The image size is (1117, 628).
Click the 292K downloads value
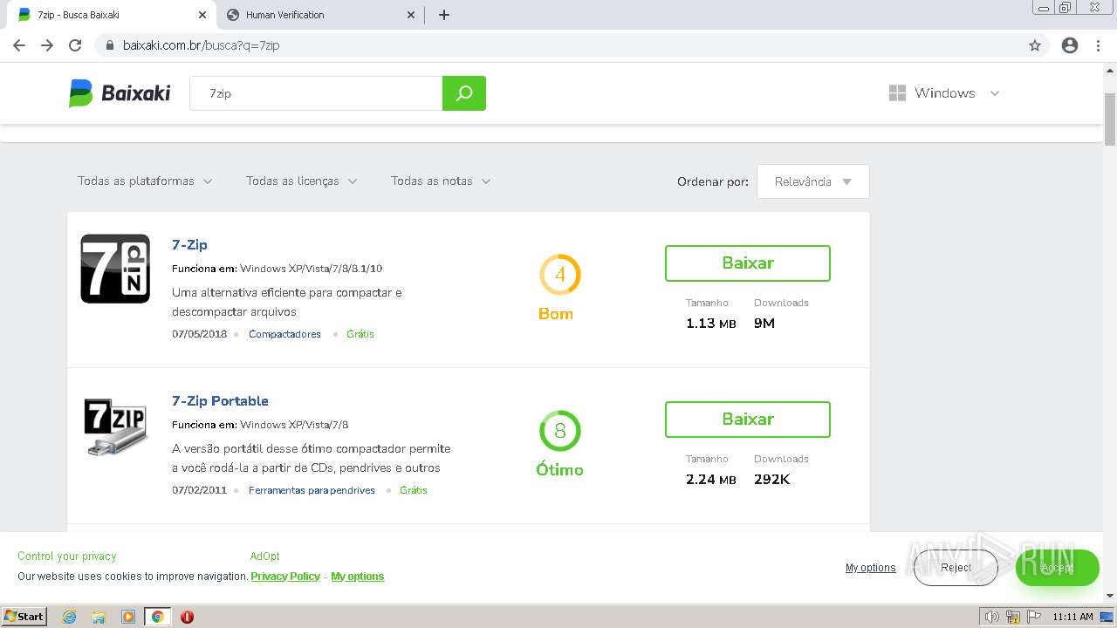click(x=772, y=480)
